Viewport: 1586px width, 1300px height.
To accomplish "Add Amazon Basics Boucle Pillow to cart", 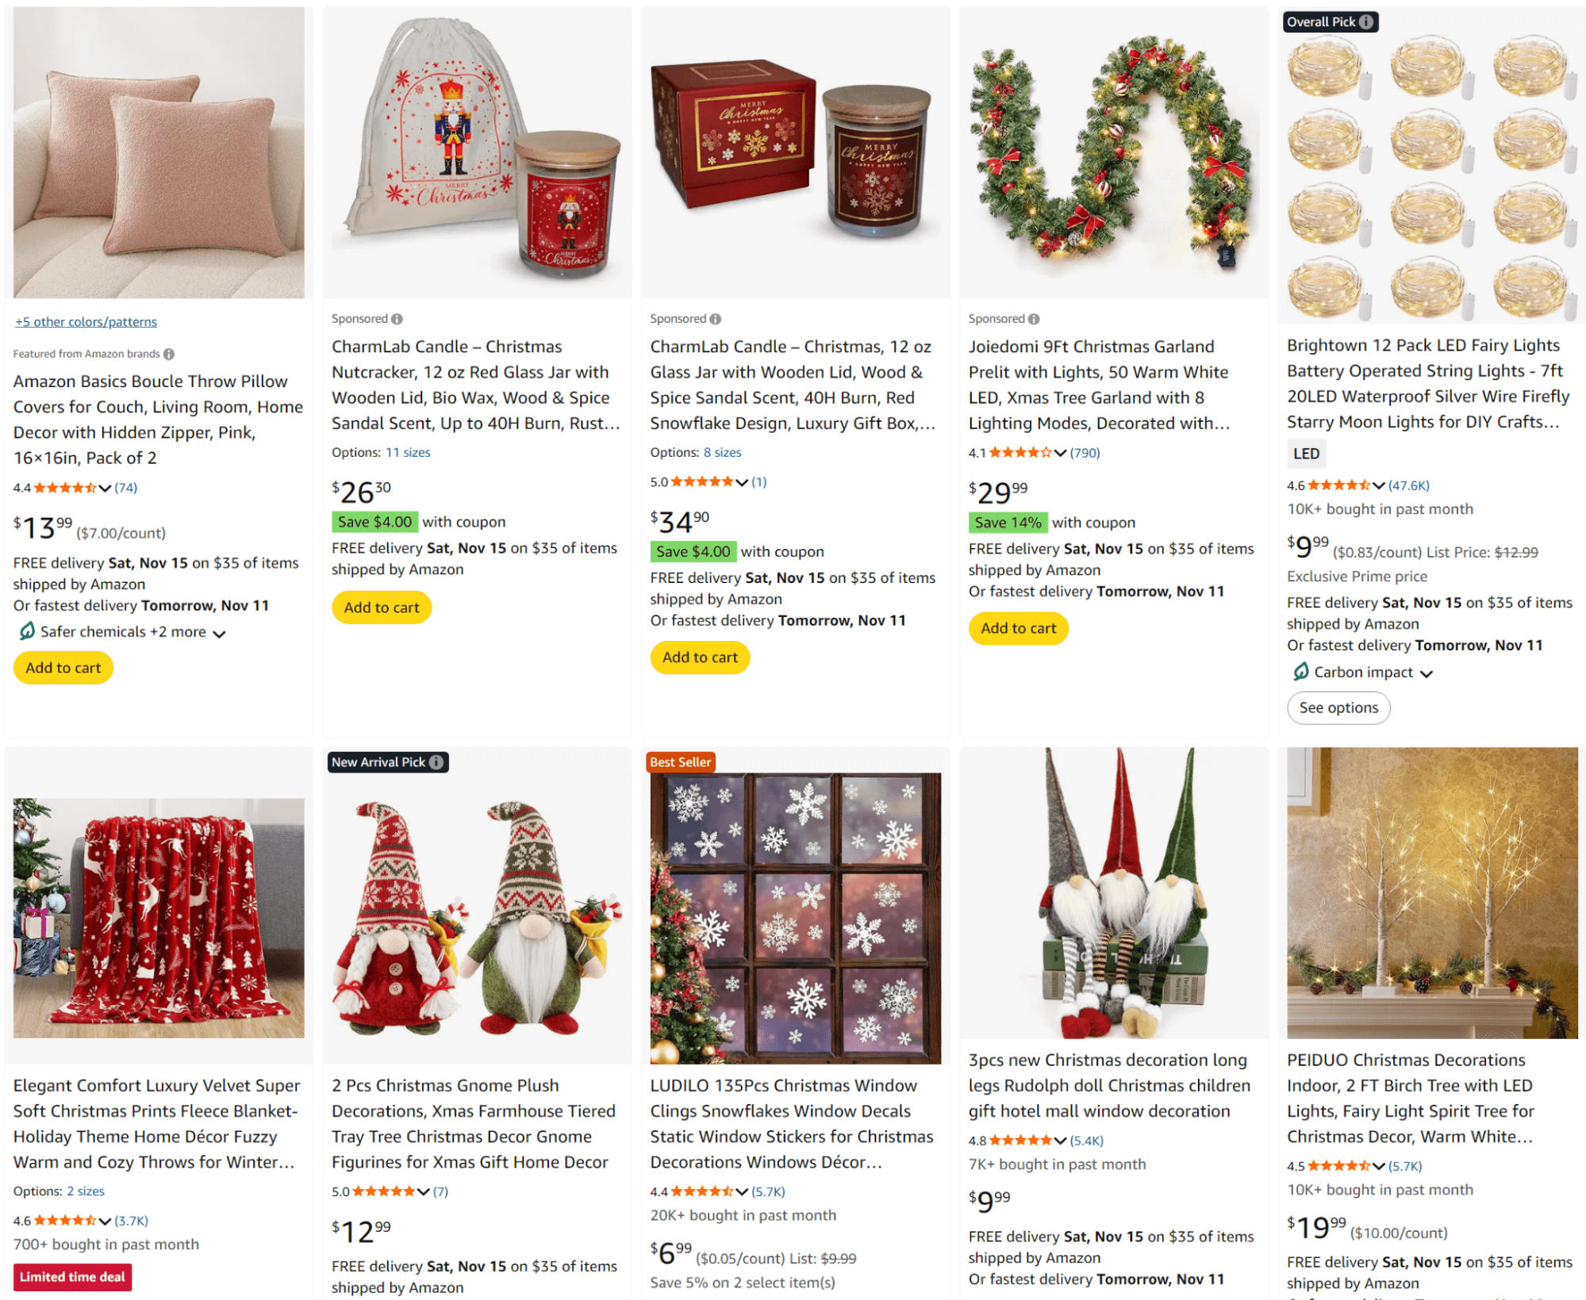I will [63, 668].
